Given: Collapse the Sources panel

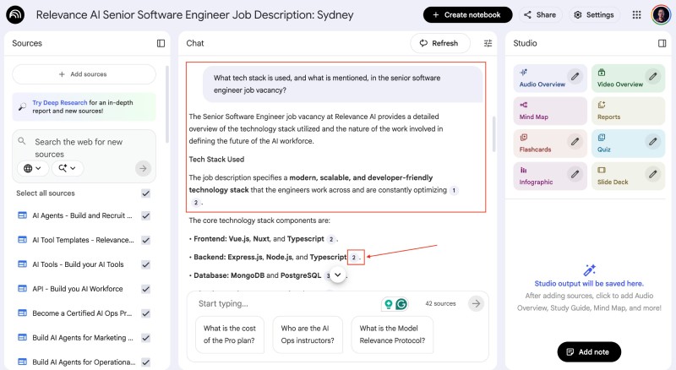Looking at the screenshot, I should pos(161,43).
